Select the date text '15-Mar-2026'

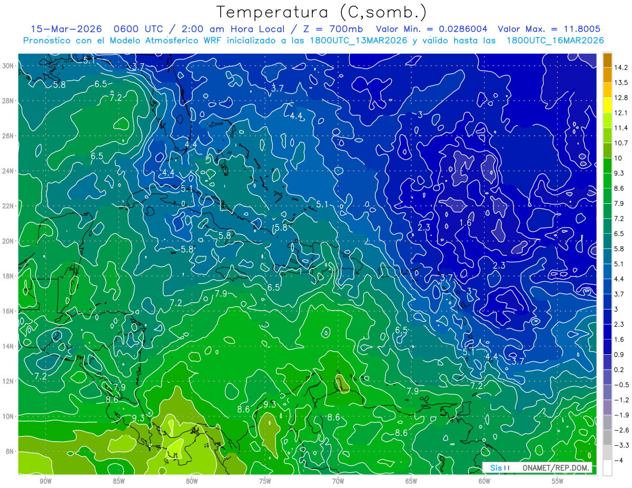pyautogui.click(x=66, y=29)
